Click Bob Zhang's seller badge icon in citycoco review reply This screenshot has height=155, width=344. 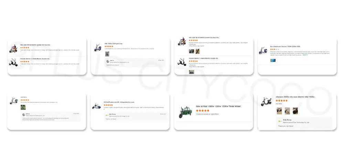tap(280, 121)
